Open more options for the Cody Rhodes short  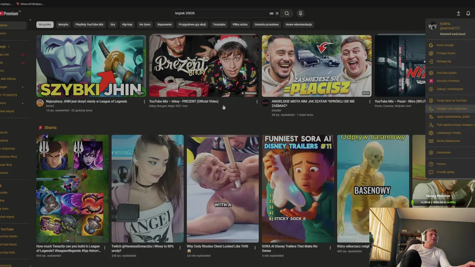(255, 248)
